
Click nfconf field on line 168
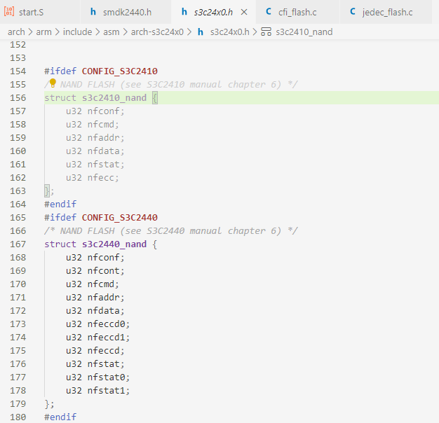pos(103,257)
